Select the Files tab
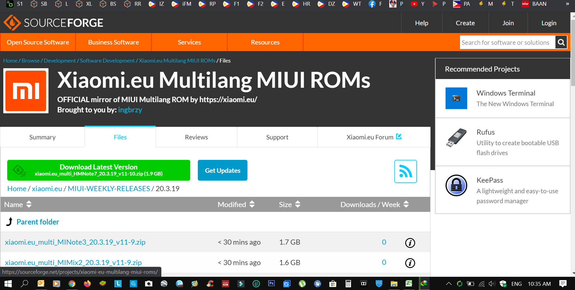 (x=120, y=137)
